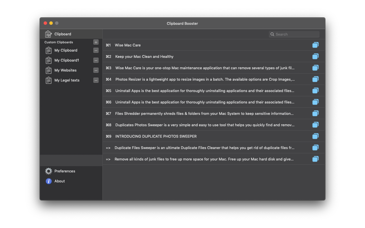
Task: Select the ⌘6 'Uninstall Apps is the best' entry
Action: [x=205, y=102]
